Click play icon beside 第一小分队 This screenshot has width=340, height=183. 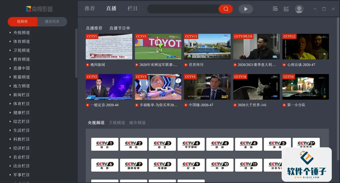[x=284, y=105]
